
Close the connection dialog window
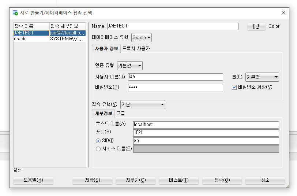283,13
